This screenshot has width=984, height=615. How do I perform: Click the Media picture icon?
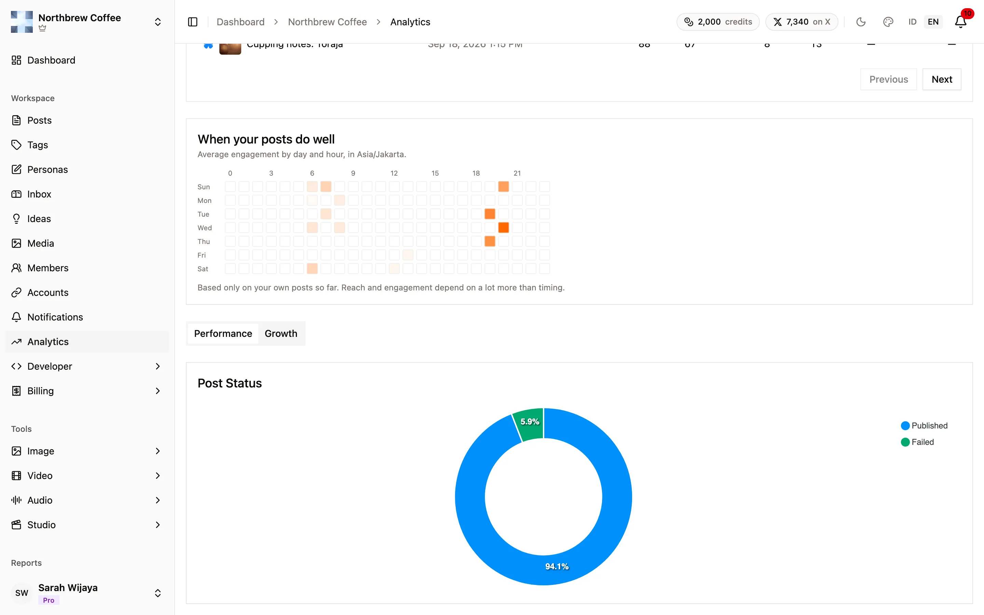[x=16, y=243]
